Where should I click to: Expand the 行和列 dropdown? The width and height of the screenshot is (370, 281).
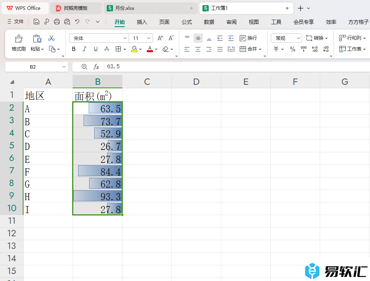tap(365, 38)
